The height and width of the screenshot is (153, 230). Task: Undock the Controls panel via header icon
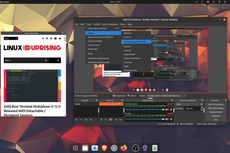click(226, 101)
